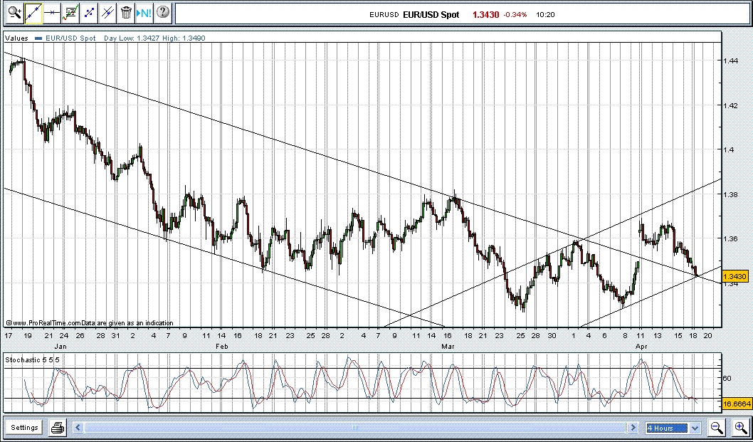Image resolution: width=753 pixels, height=442 pixels.
Task: Select the move/resize line tool
Action: (89, 13)
